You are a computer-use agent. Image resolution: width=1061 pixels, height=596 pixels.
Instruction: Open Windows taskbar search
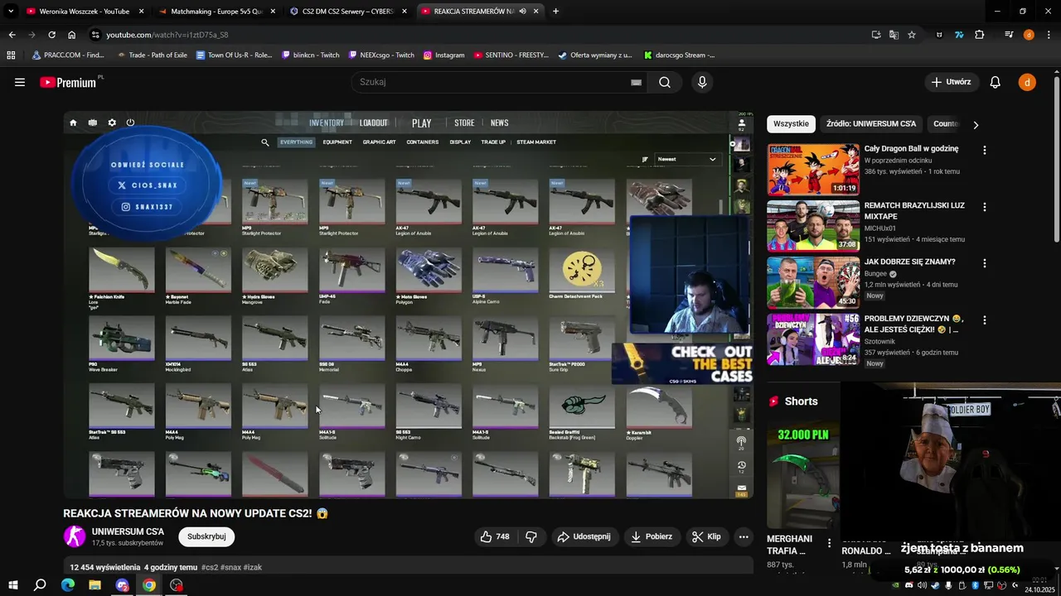click(x=40, y=585)
